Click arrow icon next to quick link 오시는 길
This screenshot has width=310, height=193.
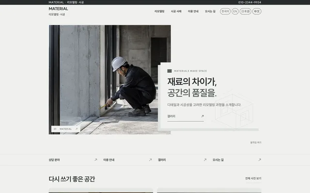pos(260,160)
